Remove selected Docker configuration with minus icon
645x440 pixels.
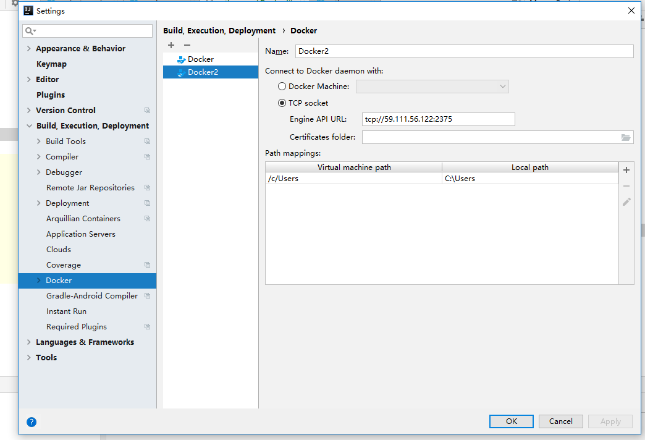[x=187, y=45]
